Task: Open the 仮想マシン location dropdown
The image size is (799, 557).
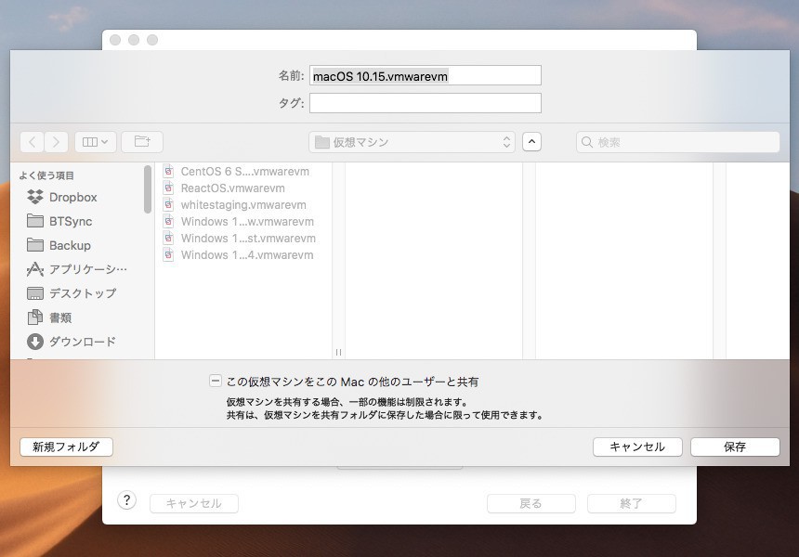Action: 412,142
